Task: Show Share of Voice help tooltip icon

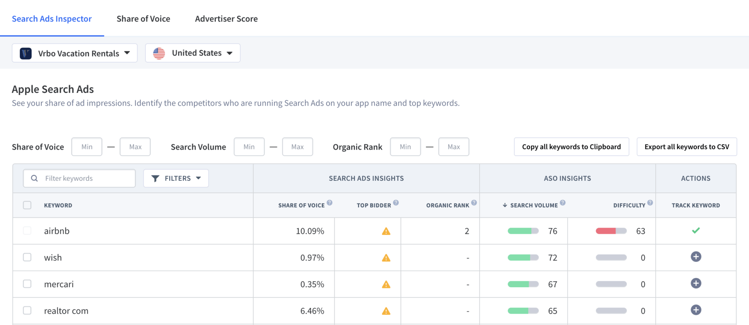Action: [x=330, y=203]
